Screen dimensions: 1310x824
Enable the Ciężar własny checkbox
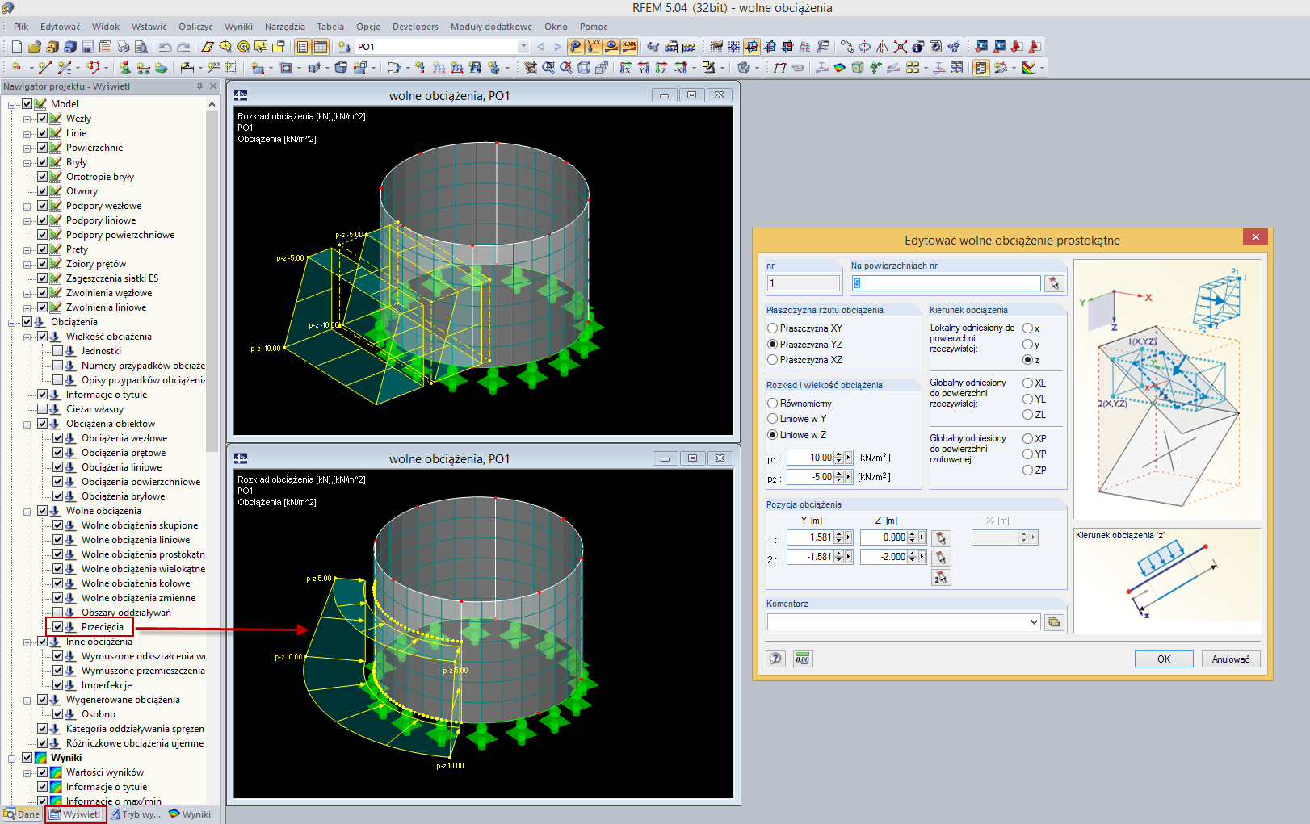[43, 409]
